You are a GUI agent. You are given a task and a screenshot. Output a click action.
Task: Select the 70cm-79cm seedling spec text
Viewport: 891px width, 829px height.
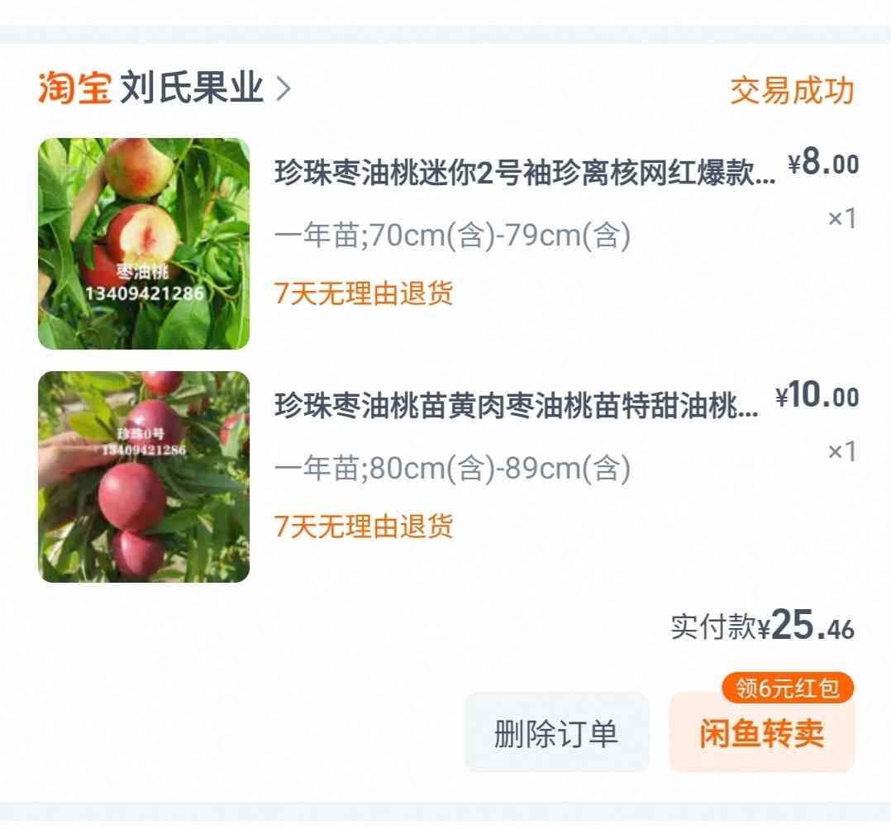coord(452,235)
